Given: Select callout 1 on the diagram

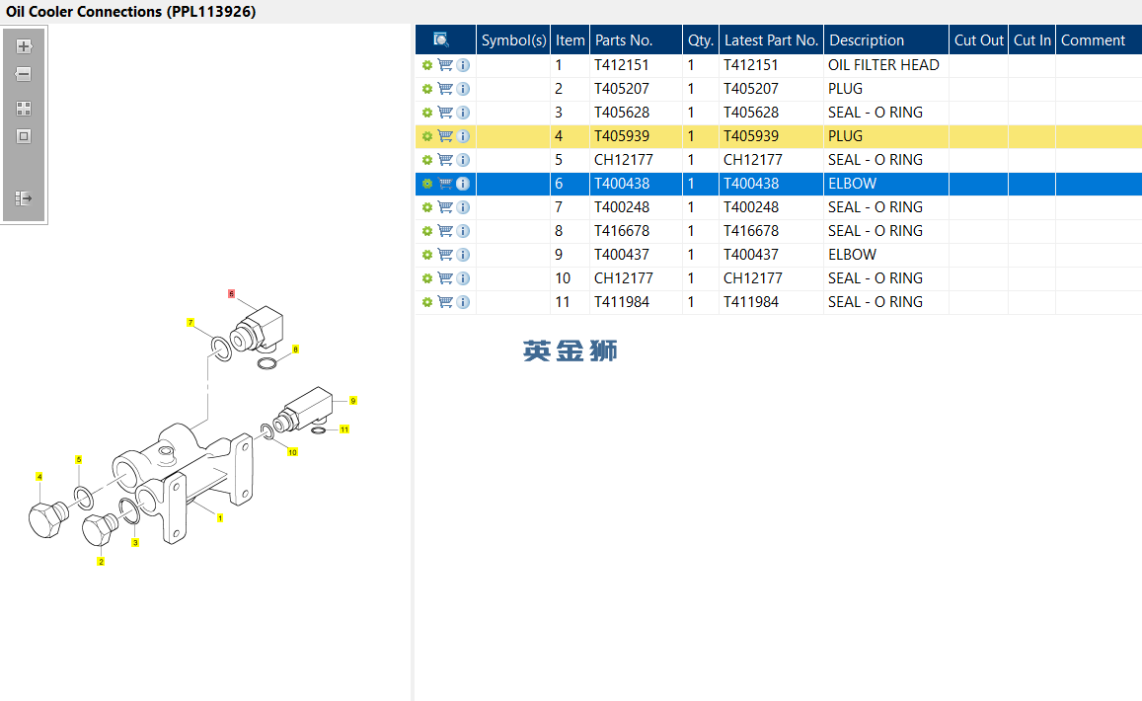Looking at the screenshot, I should tap(220, 518).
